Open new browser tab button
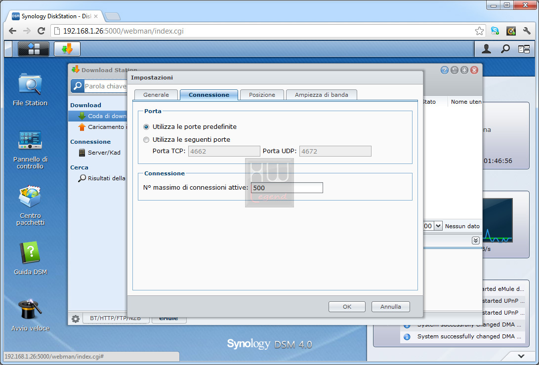This screenshot has height=365, width=539. (112, 16)
